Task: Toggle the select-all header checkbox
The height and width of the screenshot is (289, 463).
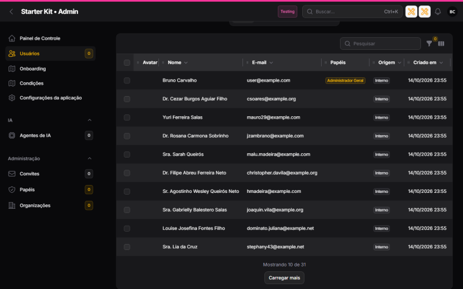Action: point(127,63)
